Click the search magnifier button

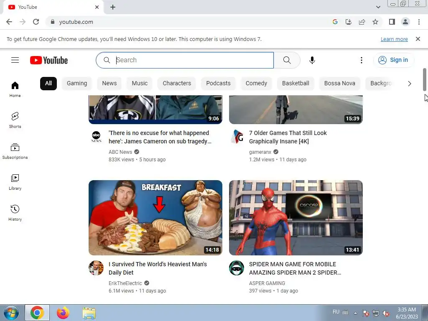(x=287, y=60)
